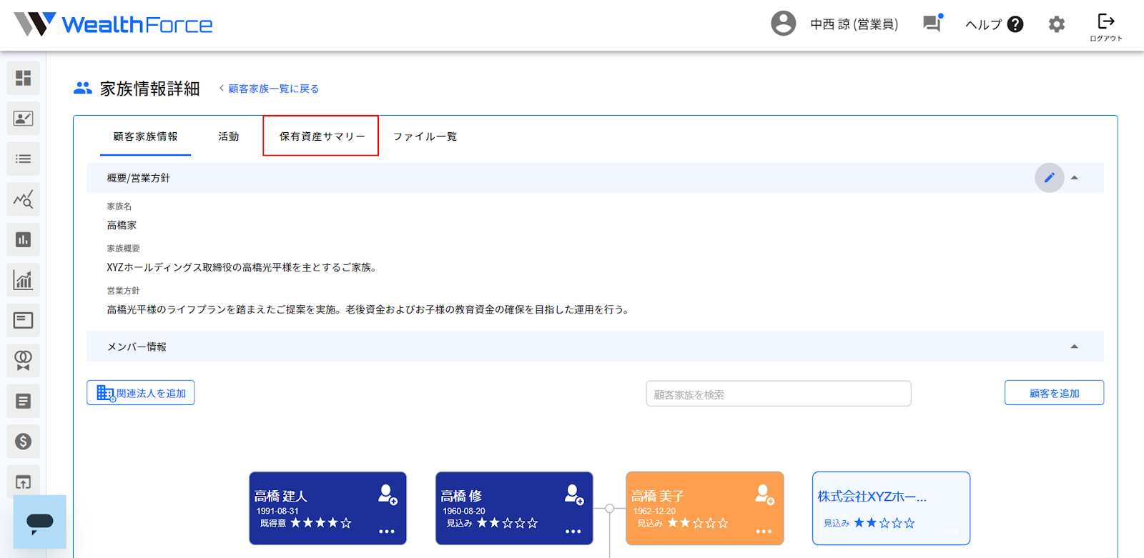The image size is (1144, 558).
Task: Click the star rating on 高橋 建人 card
Action: (x=321, y=523)
